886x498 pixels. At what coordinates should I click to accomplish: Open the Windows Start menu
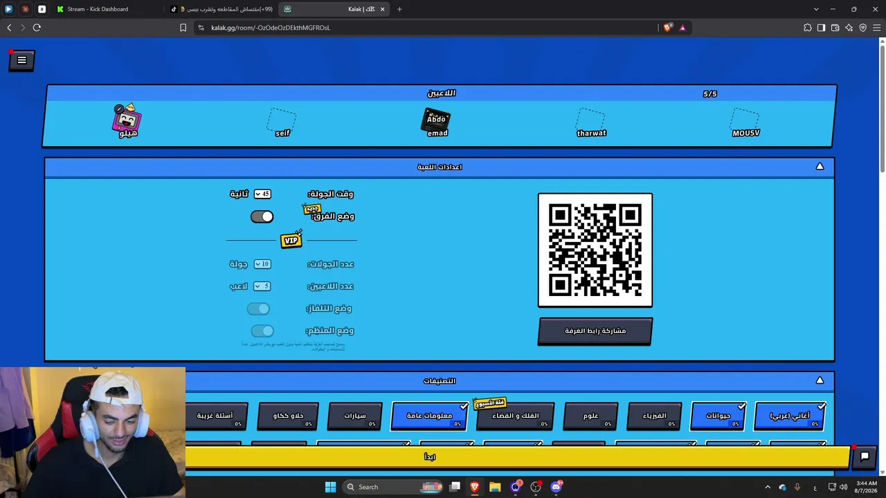(330, 487)
